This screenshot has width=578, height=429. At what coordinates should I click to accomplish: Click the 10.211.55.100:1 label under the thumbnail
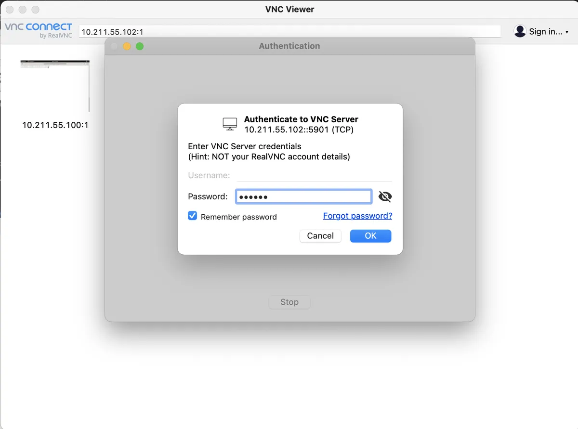pos(55,125)
